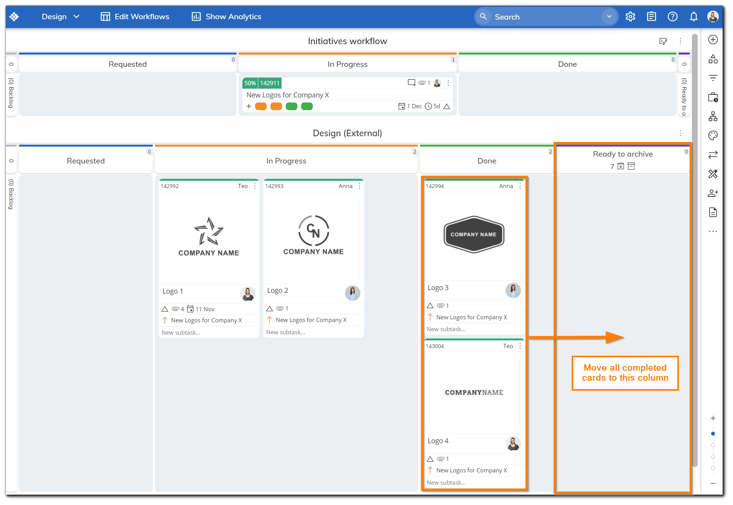Click the hierarchy breakdown icon in sidebar
The width and height of the screenshot is (733, 505).
point(713,116)
